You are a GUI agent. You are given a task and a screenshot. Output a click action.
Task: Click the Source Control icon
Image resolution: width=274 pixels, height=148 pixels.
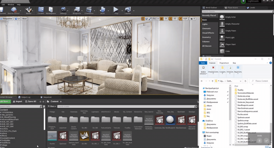point(13,10)
